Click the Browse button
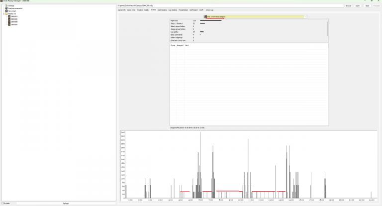This screenshot has width=382, height=206. pyautogui.click(x=348, y=5)
